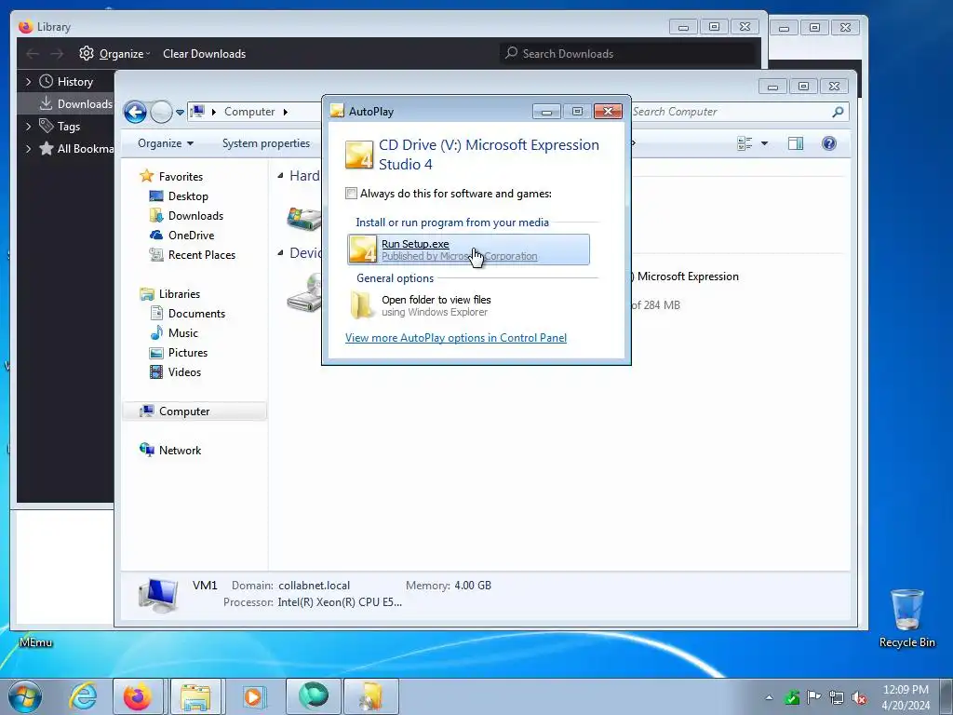This screenshot has width=953, height=715.
Task: Show hidden tray icons arrow
Action: (770, 697)
